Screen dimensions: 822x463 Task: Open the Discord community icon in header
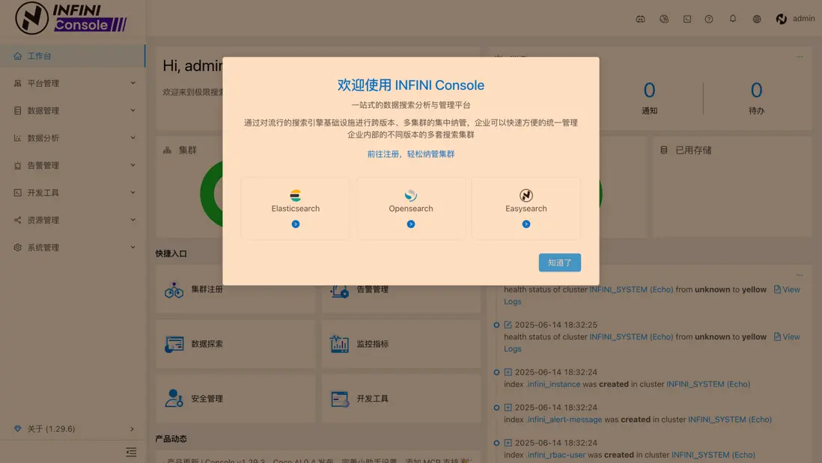(640, 19)
